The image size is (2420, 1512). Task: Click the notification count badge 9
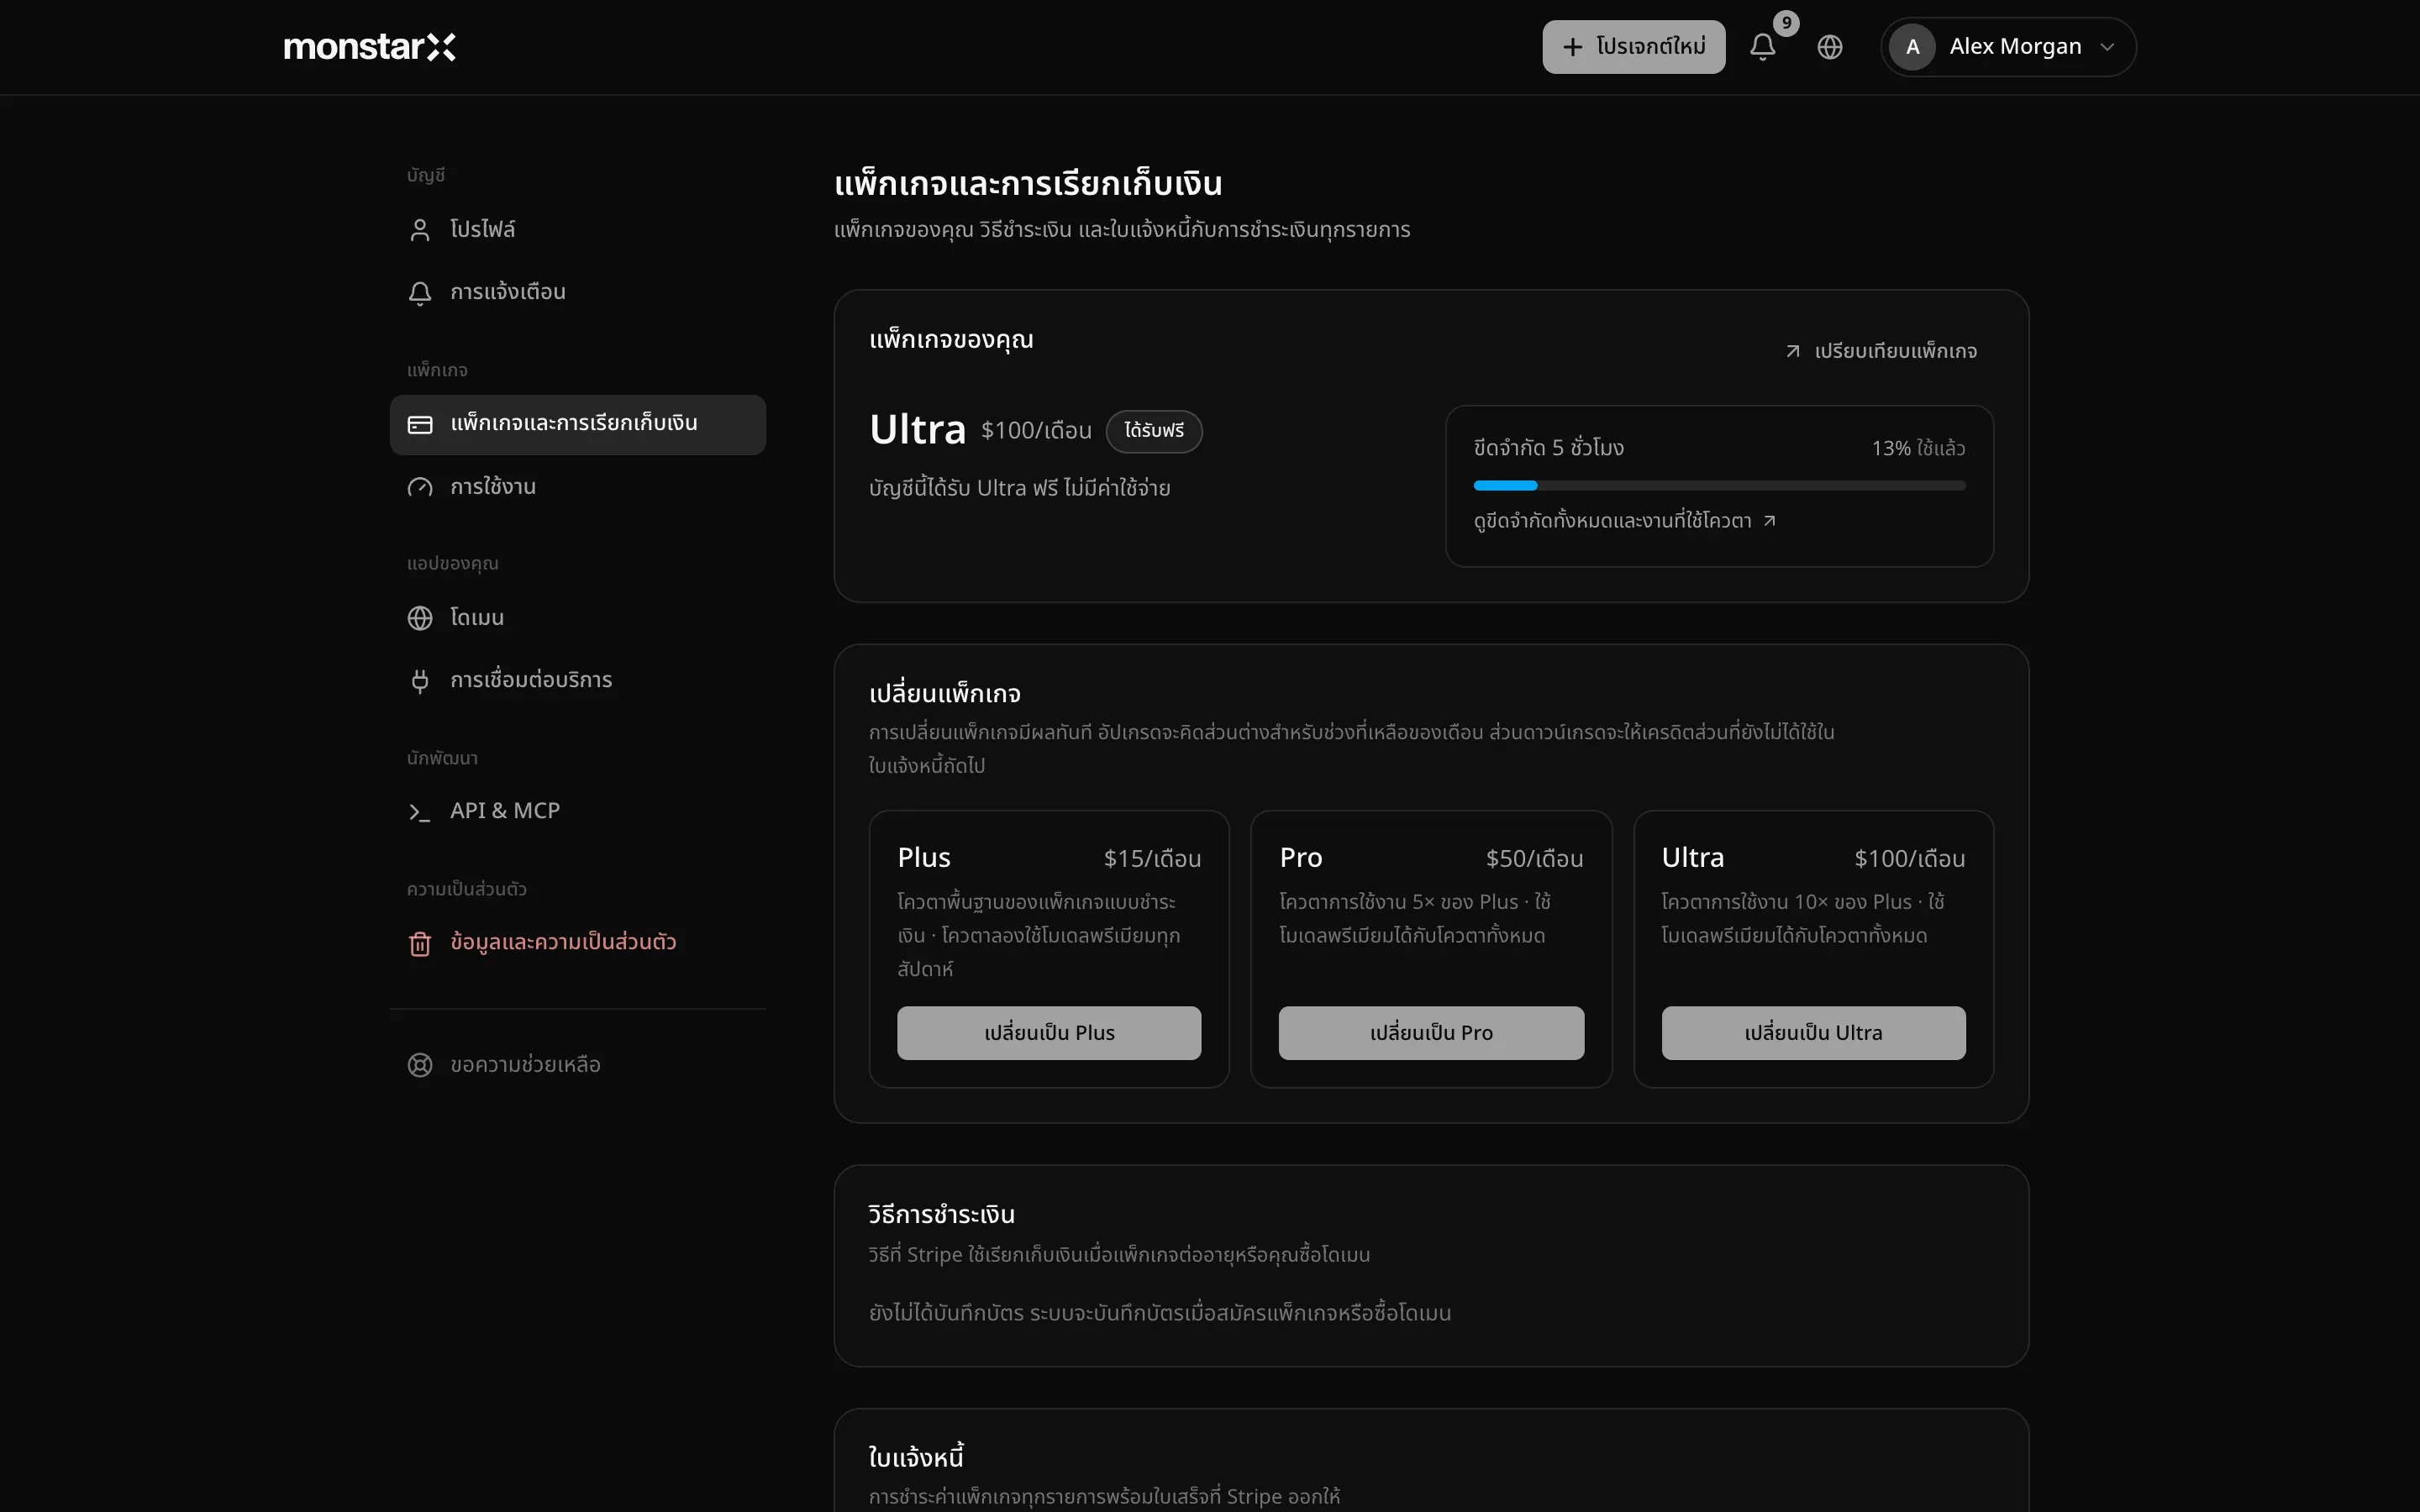tap(1786, 23)
